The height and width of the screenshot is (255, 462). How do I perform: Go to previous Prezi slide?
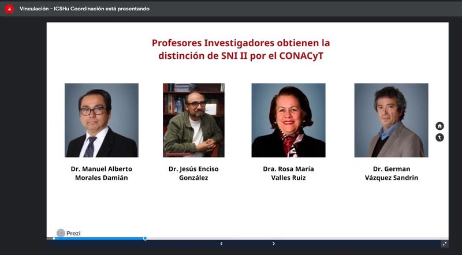point(221,244)
